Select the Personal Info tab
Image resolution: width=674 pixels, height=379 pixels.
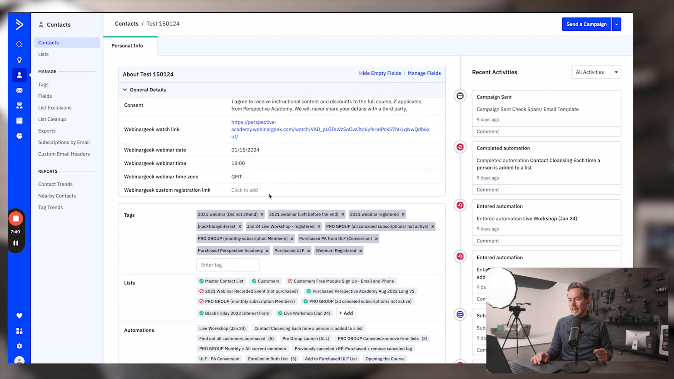click(127, 46)
